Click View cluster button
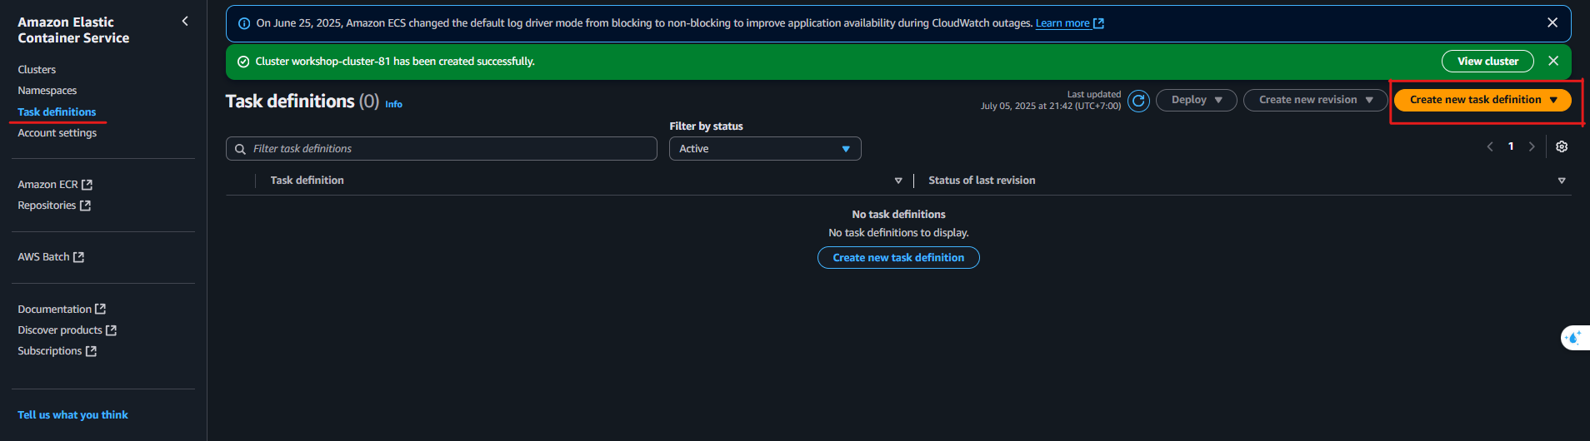1590x441 pixels. click(x=1487, y=62)
